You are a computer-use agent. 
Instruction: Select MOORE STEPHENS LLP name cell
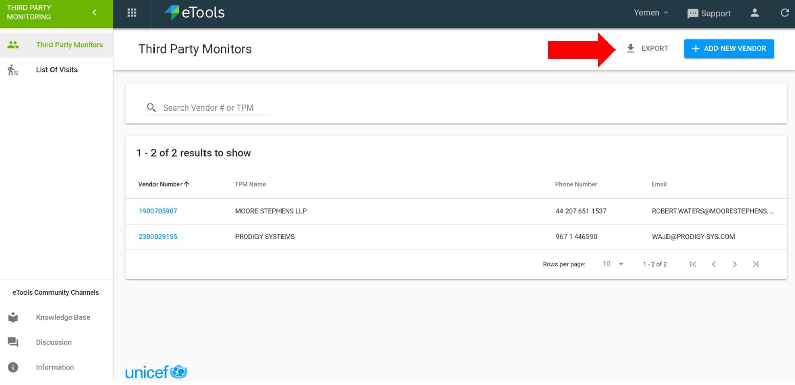270,211
